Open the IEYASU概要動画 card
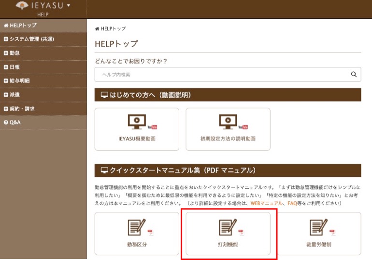Viewport: 372px width, 260px height. point(137,130)
